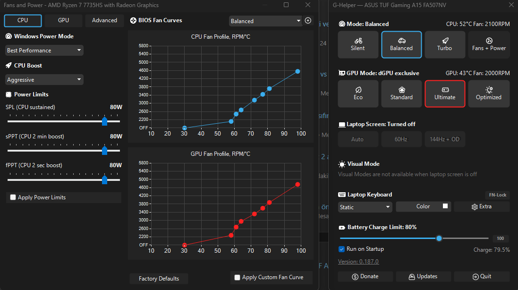Switch to the Advanced tab
The width and height of the screenshot is (518, 290).
104,20
